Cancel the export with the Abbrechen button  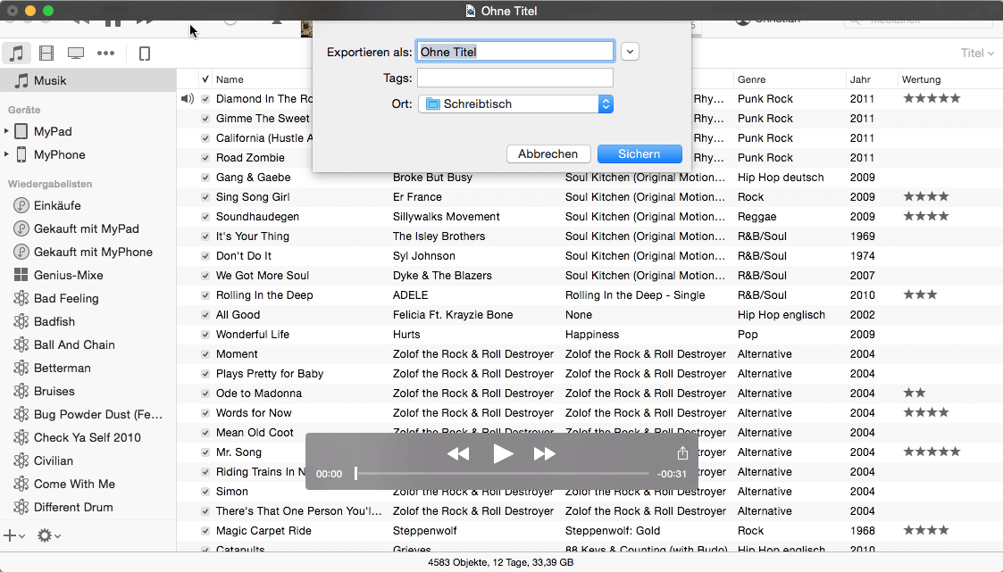tap(547, 153)
